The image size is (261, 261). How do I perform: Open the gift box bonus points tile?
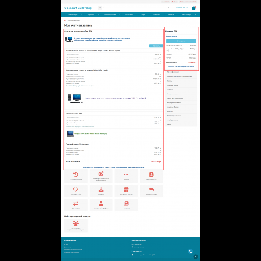[x=126, y=190]
